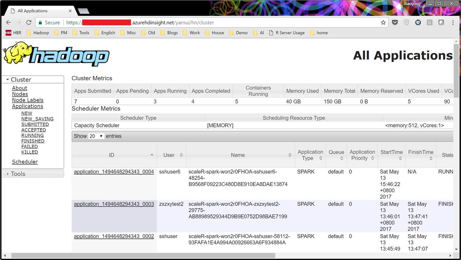Screen dimensions: 461x260
Task: Open the HBR bookmark on the bookmarks bar
Action: 13,33
